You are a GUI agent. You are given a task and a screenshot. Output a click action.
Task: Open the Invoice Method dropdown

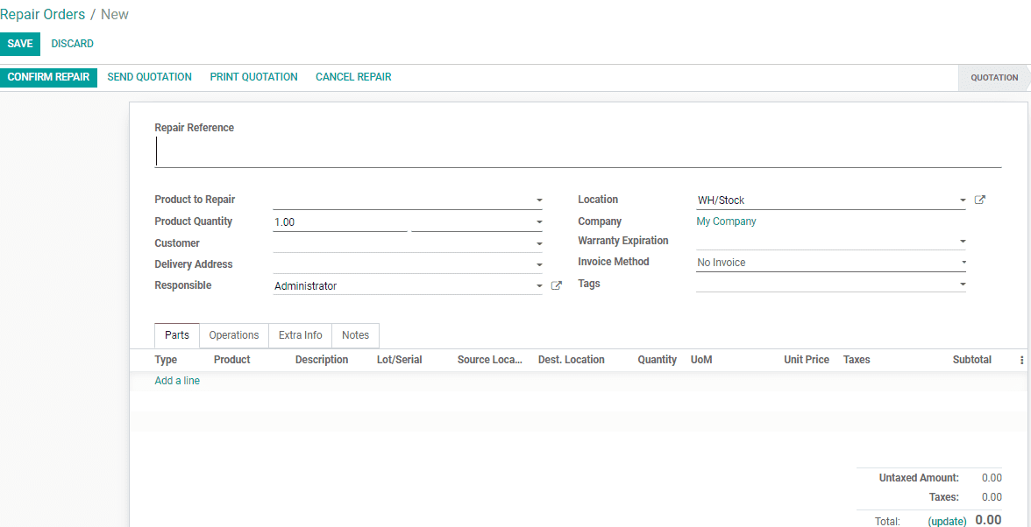962,262
